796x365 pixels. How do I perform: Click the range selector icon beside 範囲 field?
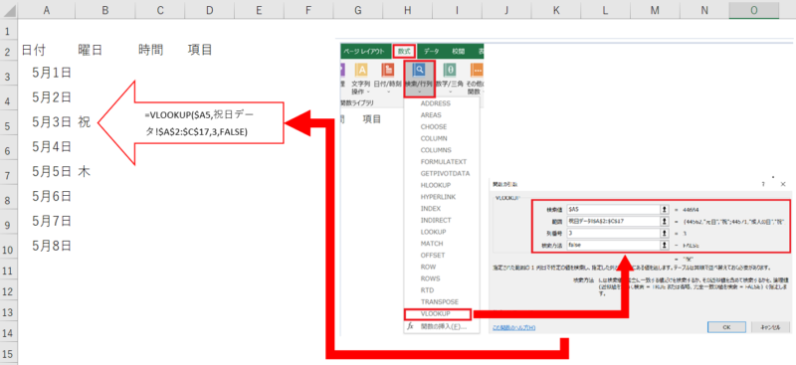[664, 221]
